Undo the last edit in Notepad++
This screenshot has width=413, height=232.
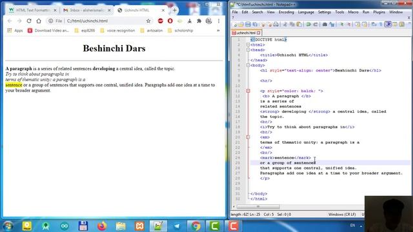pos(308,24)
